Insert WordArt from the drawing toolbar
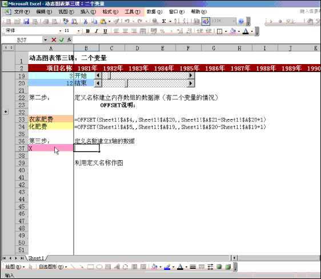 [x=117, y=267]
